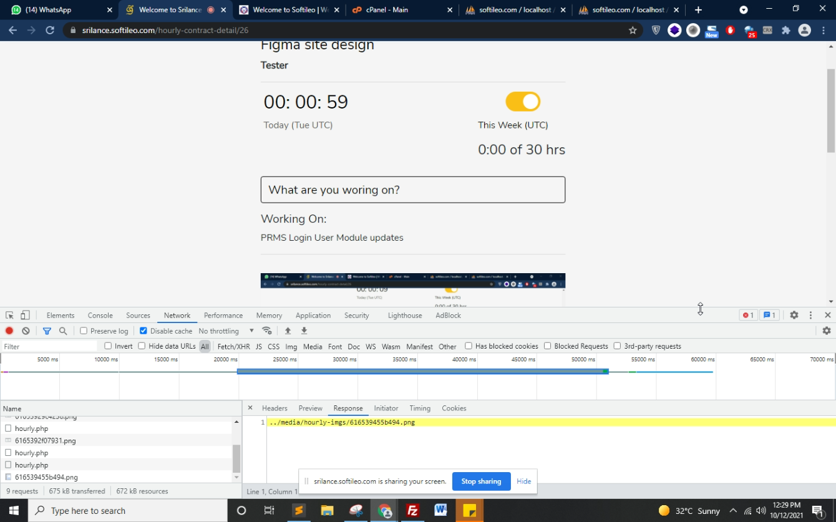This screenshot has width=836, height=522.
Task: Toggle the device toolbar icon
Action: [x=25, y=316]
